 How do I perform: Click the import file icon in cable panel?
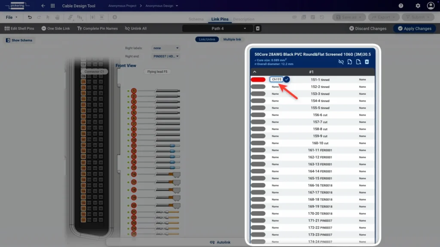tap(350, 62)
